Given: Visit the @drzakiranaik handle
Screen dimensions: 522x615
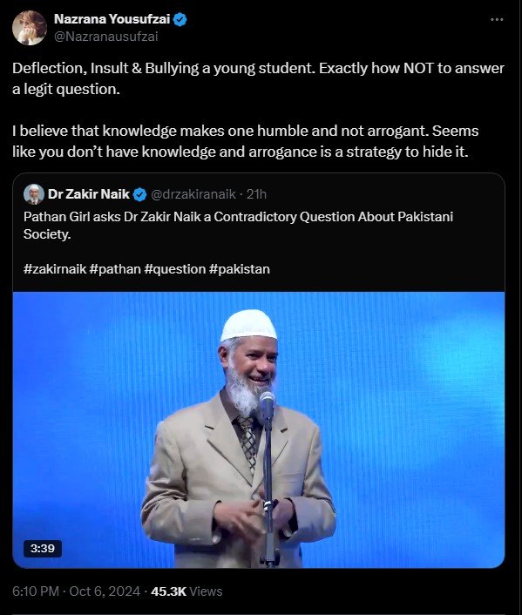Looking at the screenshot, I should click(193, 194).
